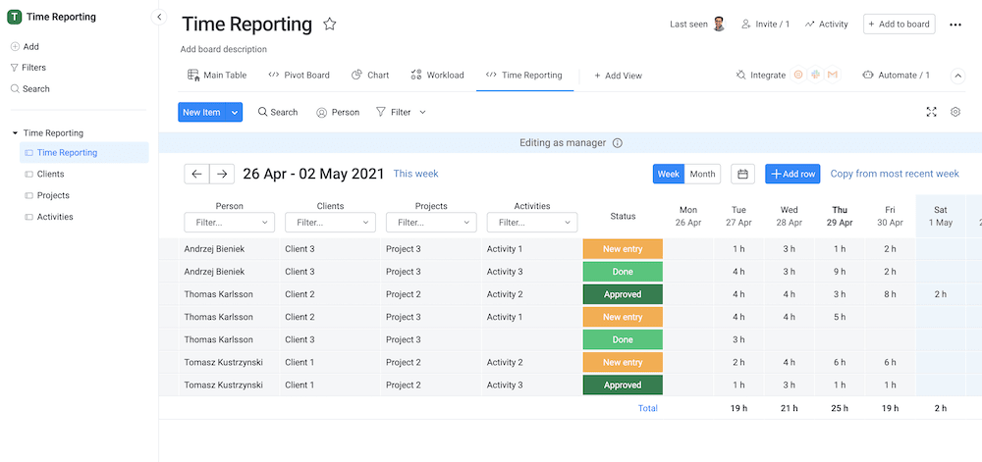Click the Slack integration icon
This screenshot has width=982, height=462.
(x=815, y=75)
